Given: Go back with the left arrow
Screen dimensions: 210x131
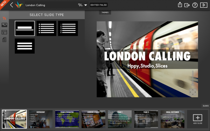Looking at the screenshot, I should [12, 5].
